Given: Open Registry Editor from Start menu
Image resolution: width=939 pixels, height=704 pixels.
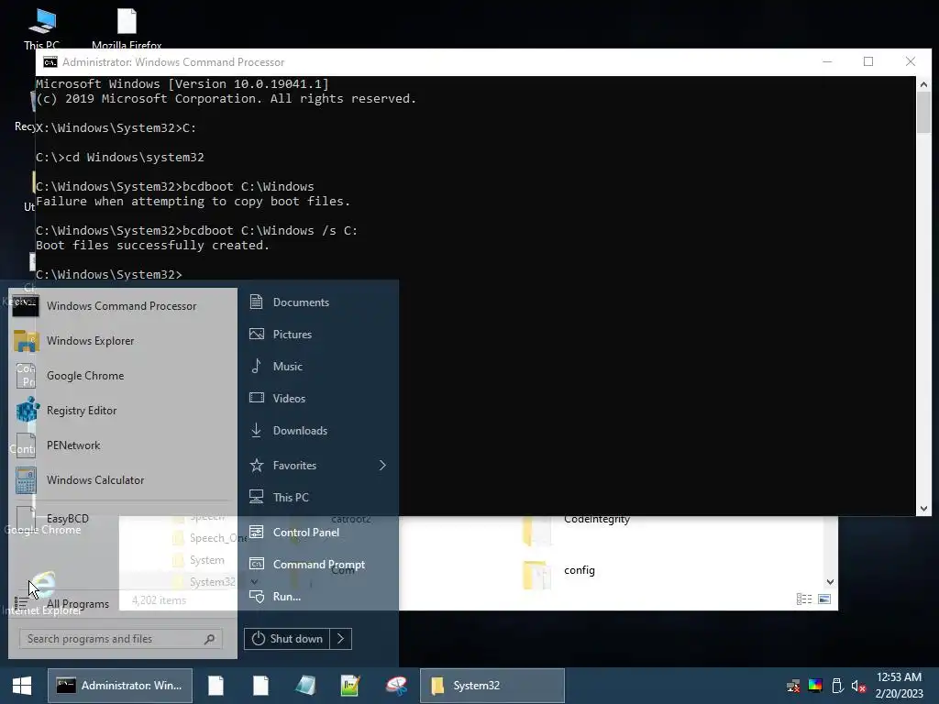Looking at the screenshot, I should pos(122,410).
